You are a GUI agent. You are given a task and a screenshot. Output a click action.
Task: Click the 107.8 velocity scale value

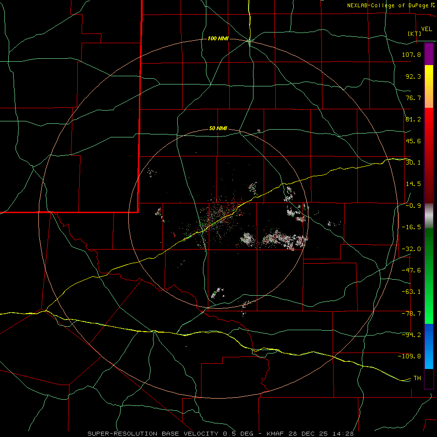coord(411,54)
